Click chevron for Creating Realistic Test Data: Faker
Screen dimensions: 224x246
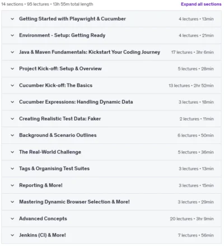pos(12,119)
